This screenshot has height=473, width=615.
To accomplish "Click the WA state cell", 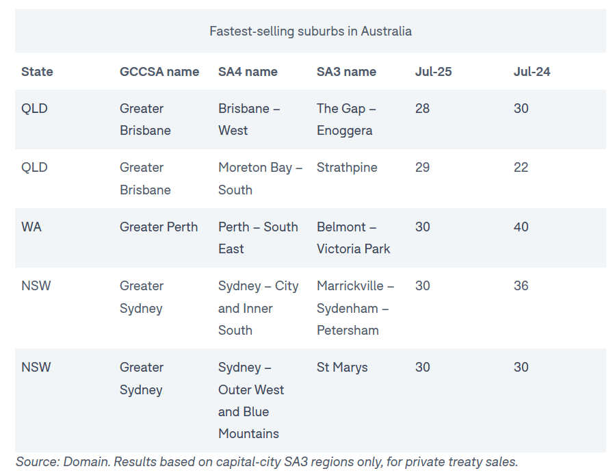I will pyautogui.click(x=31, y=227).
